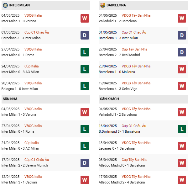The height and width of the screenshot is (186, 188).
Task: Click the Leganes 0-1 Barcelona match result
Action: point(117,148)
